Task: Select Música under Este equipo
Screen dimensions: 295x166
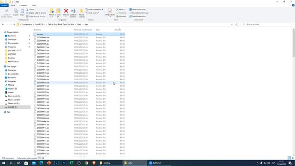Action: 11,85
